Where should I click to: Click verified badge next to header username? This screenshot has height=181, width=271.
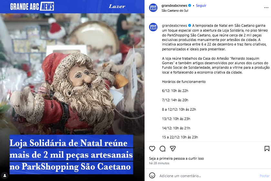(x=190, y=5)
